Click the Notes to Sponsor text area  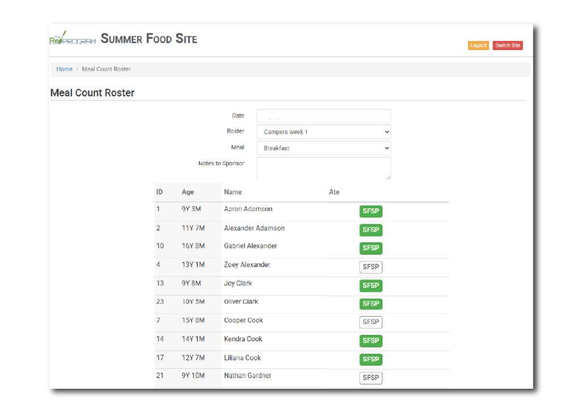[323, 168]
